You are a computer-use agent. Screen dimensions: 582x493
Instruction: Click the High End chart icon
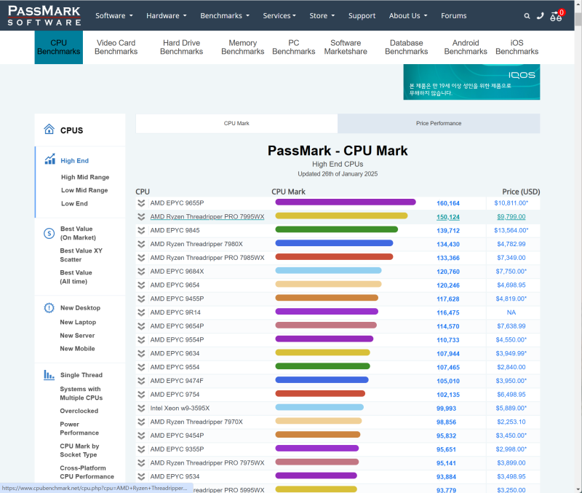tap(49, 159)
